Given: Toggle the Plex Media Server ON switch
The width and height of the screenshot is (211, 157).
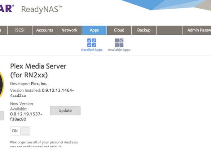Looking at the screenshot, I should coord(20,131).
